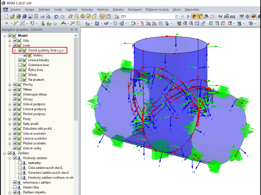The image size is (261, 195).
Task: Enable 'Vlastní tíha' checkbox
Action: pos(15,187)
